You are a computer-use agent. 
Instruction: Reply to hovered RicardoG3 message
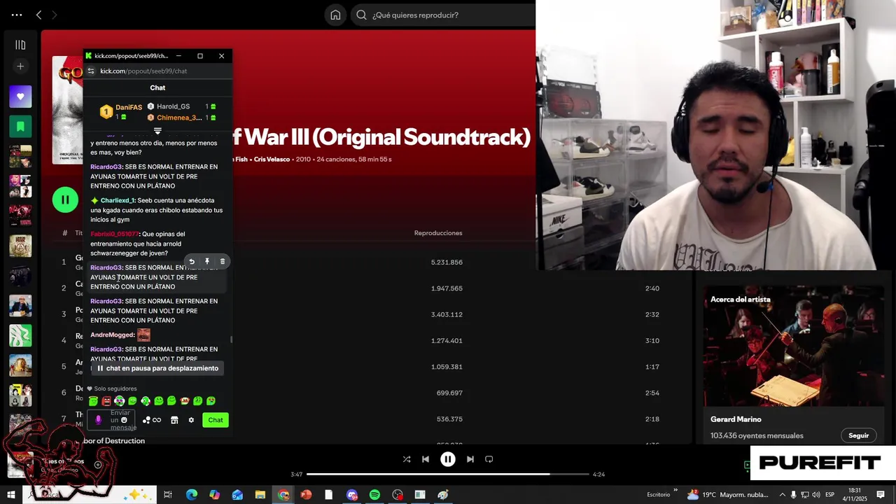coord(192,262)
